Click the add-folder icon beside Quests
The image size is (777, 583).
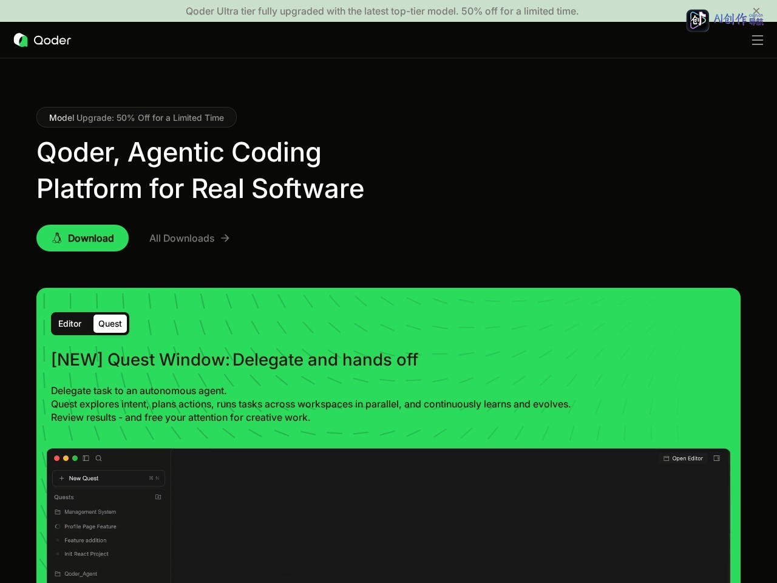tap(158, 497)
